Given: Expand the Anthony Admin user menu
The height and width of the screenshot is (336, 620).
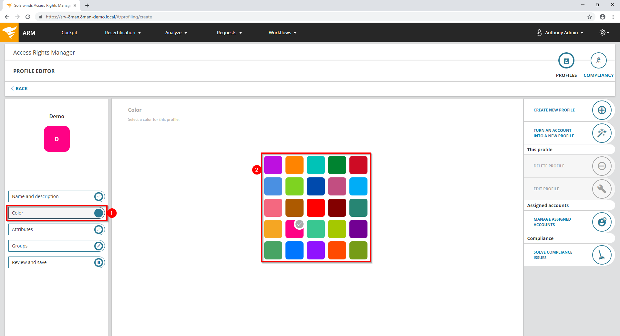Looking at the screenshot, I should (x=560, y=33).
